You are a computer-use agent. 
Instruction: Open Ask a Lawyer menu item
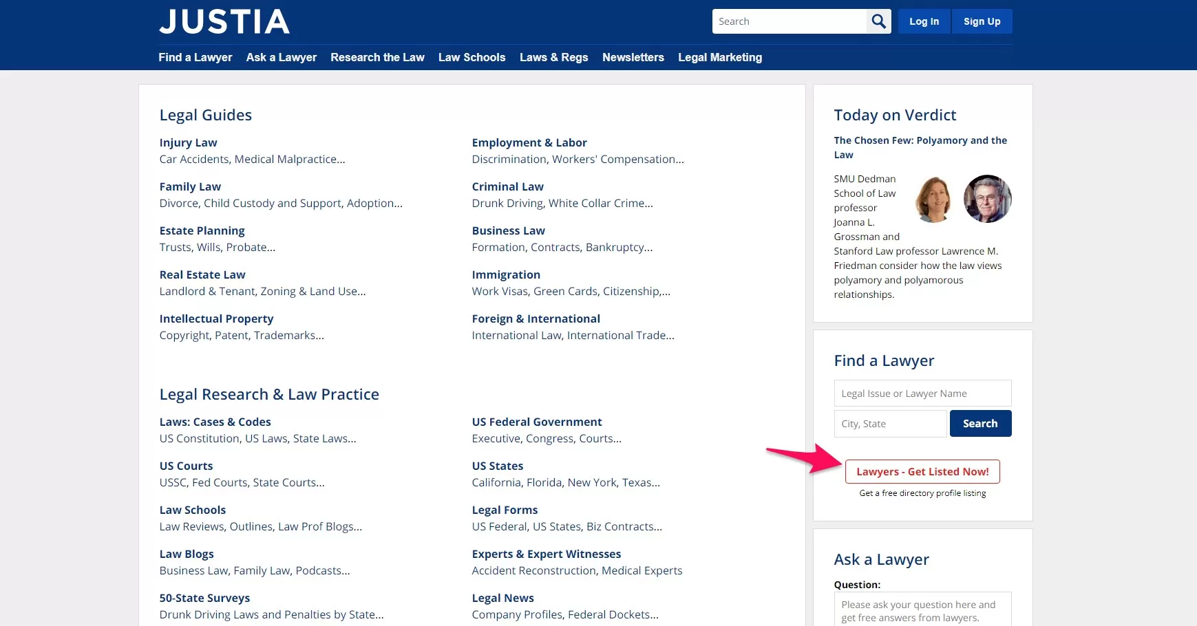282,57
